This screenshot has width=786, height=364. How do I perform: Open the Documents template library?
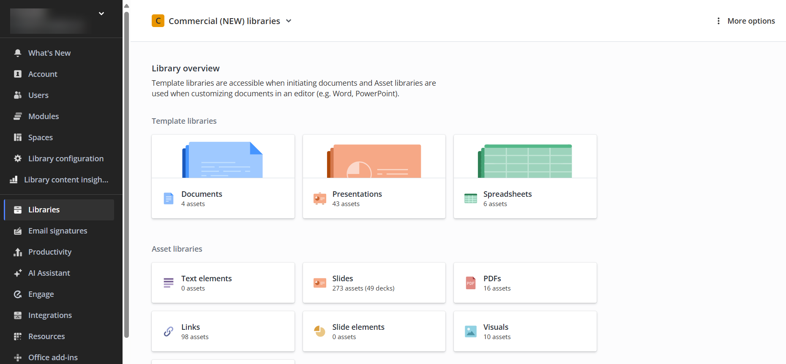pos(223,177)
